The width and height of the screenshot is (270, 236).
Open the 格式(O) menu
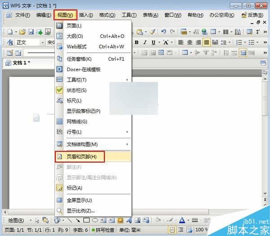point(107,15)
